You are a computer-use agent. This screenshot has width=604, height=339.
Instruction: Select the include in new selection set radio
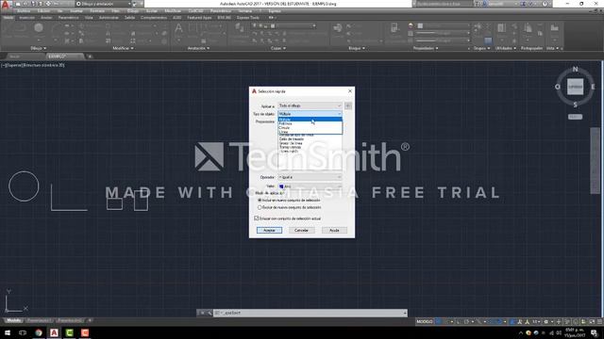tap(260, 201)
